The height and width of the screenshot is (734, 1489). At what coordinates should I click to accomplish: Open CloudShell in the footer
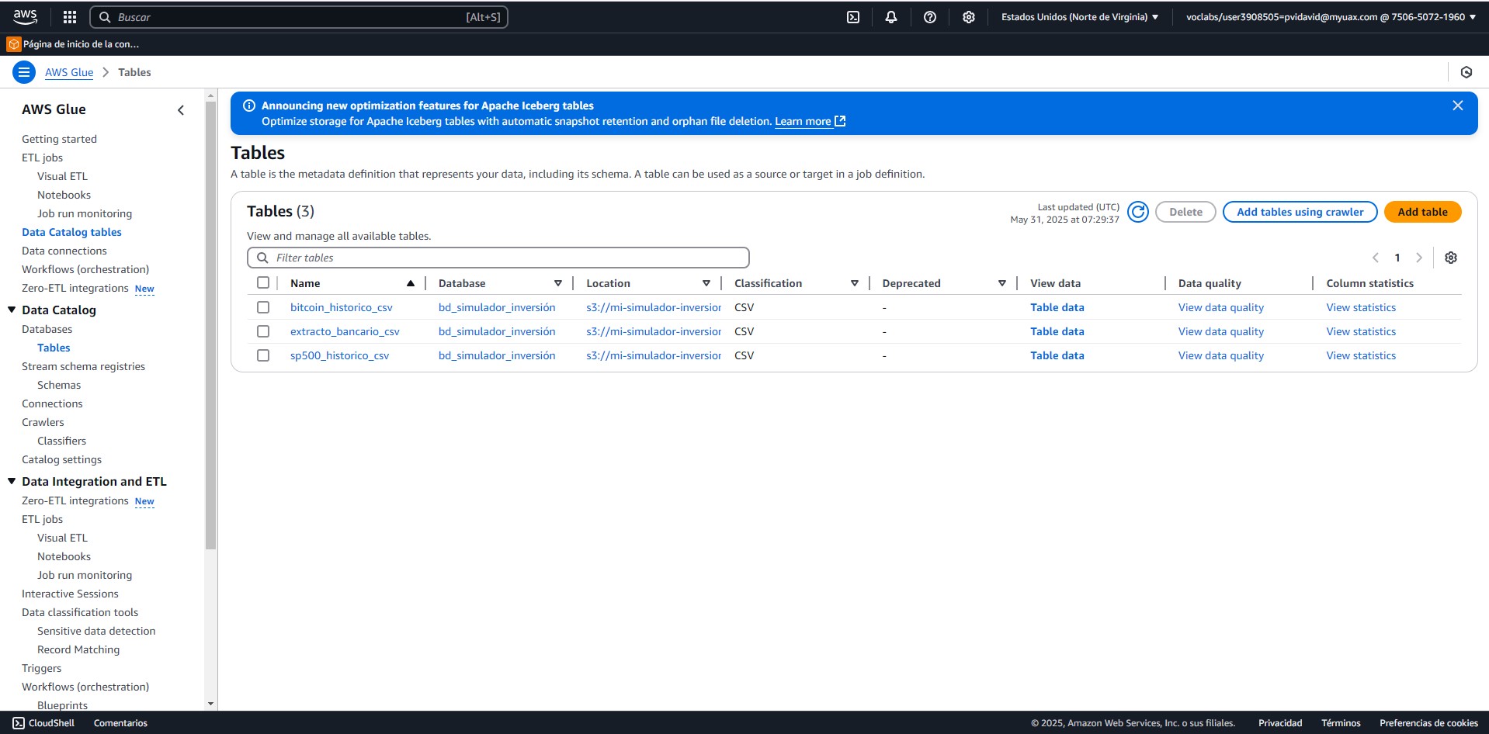tap(44, 723)
